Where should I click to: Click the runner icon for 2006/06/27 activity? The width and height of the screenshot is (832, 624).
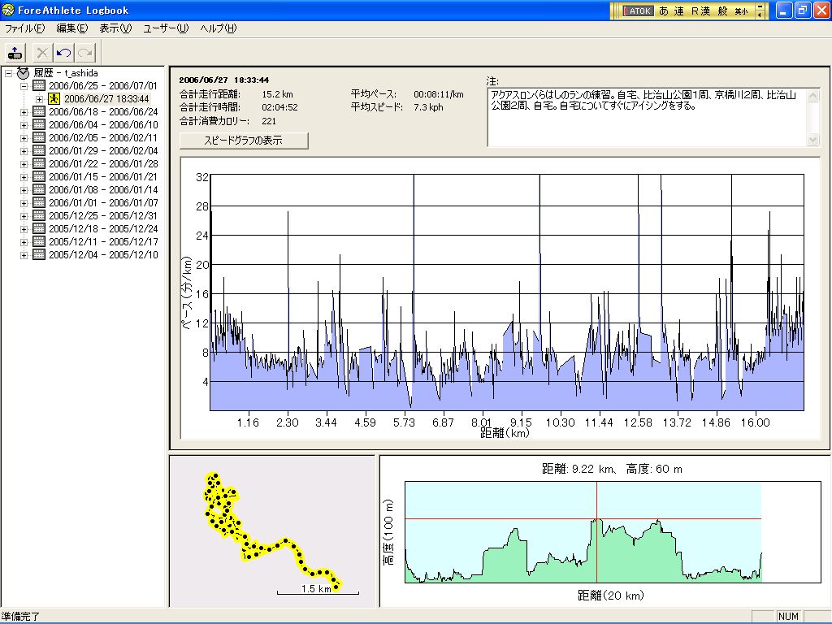(54, 98)
